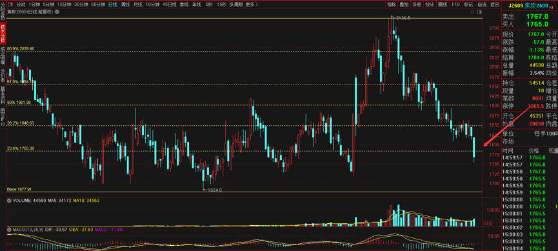This screenshot has width=558, height=251.
Task: Select the 45日线 period
Action: click(x=170, y=5)
